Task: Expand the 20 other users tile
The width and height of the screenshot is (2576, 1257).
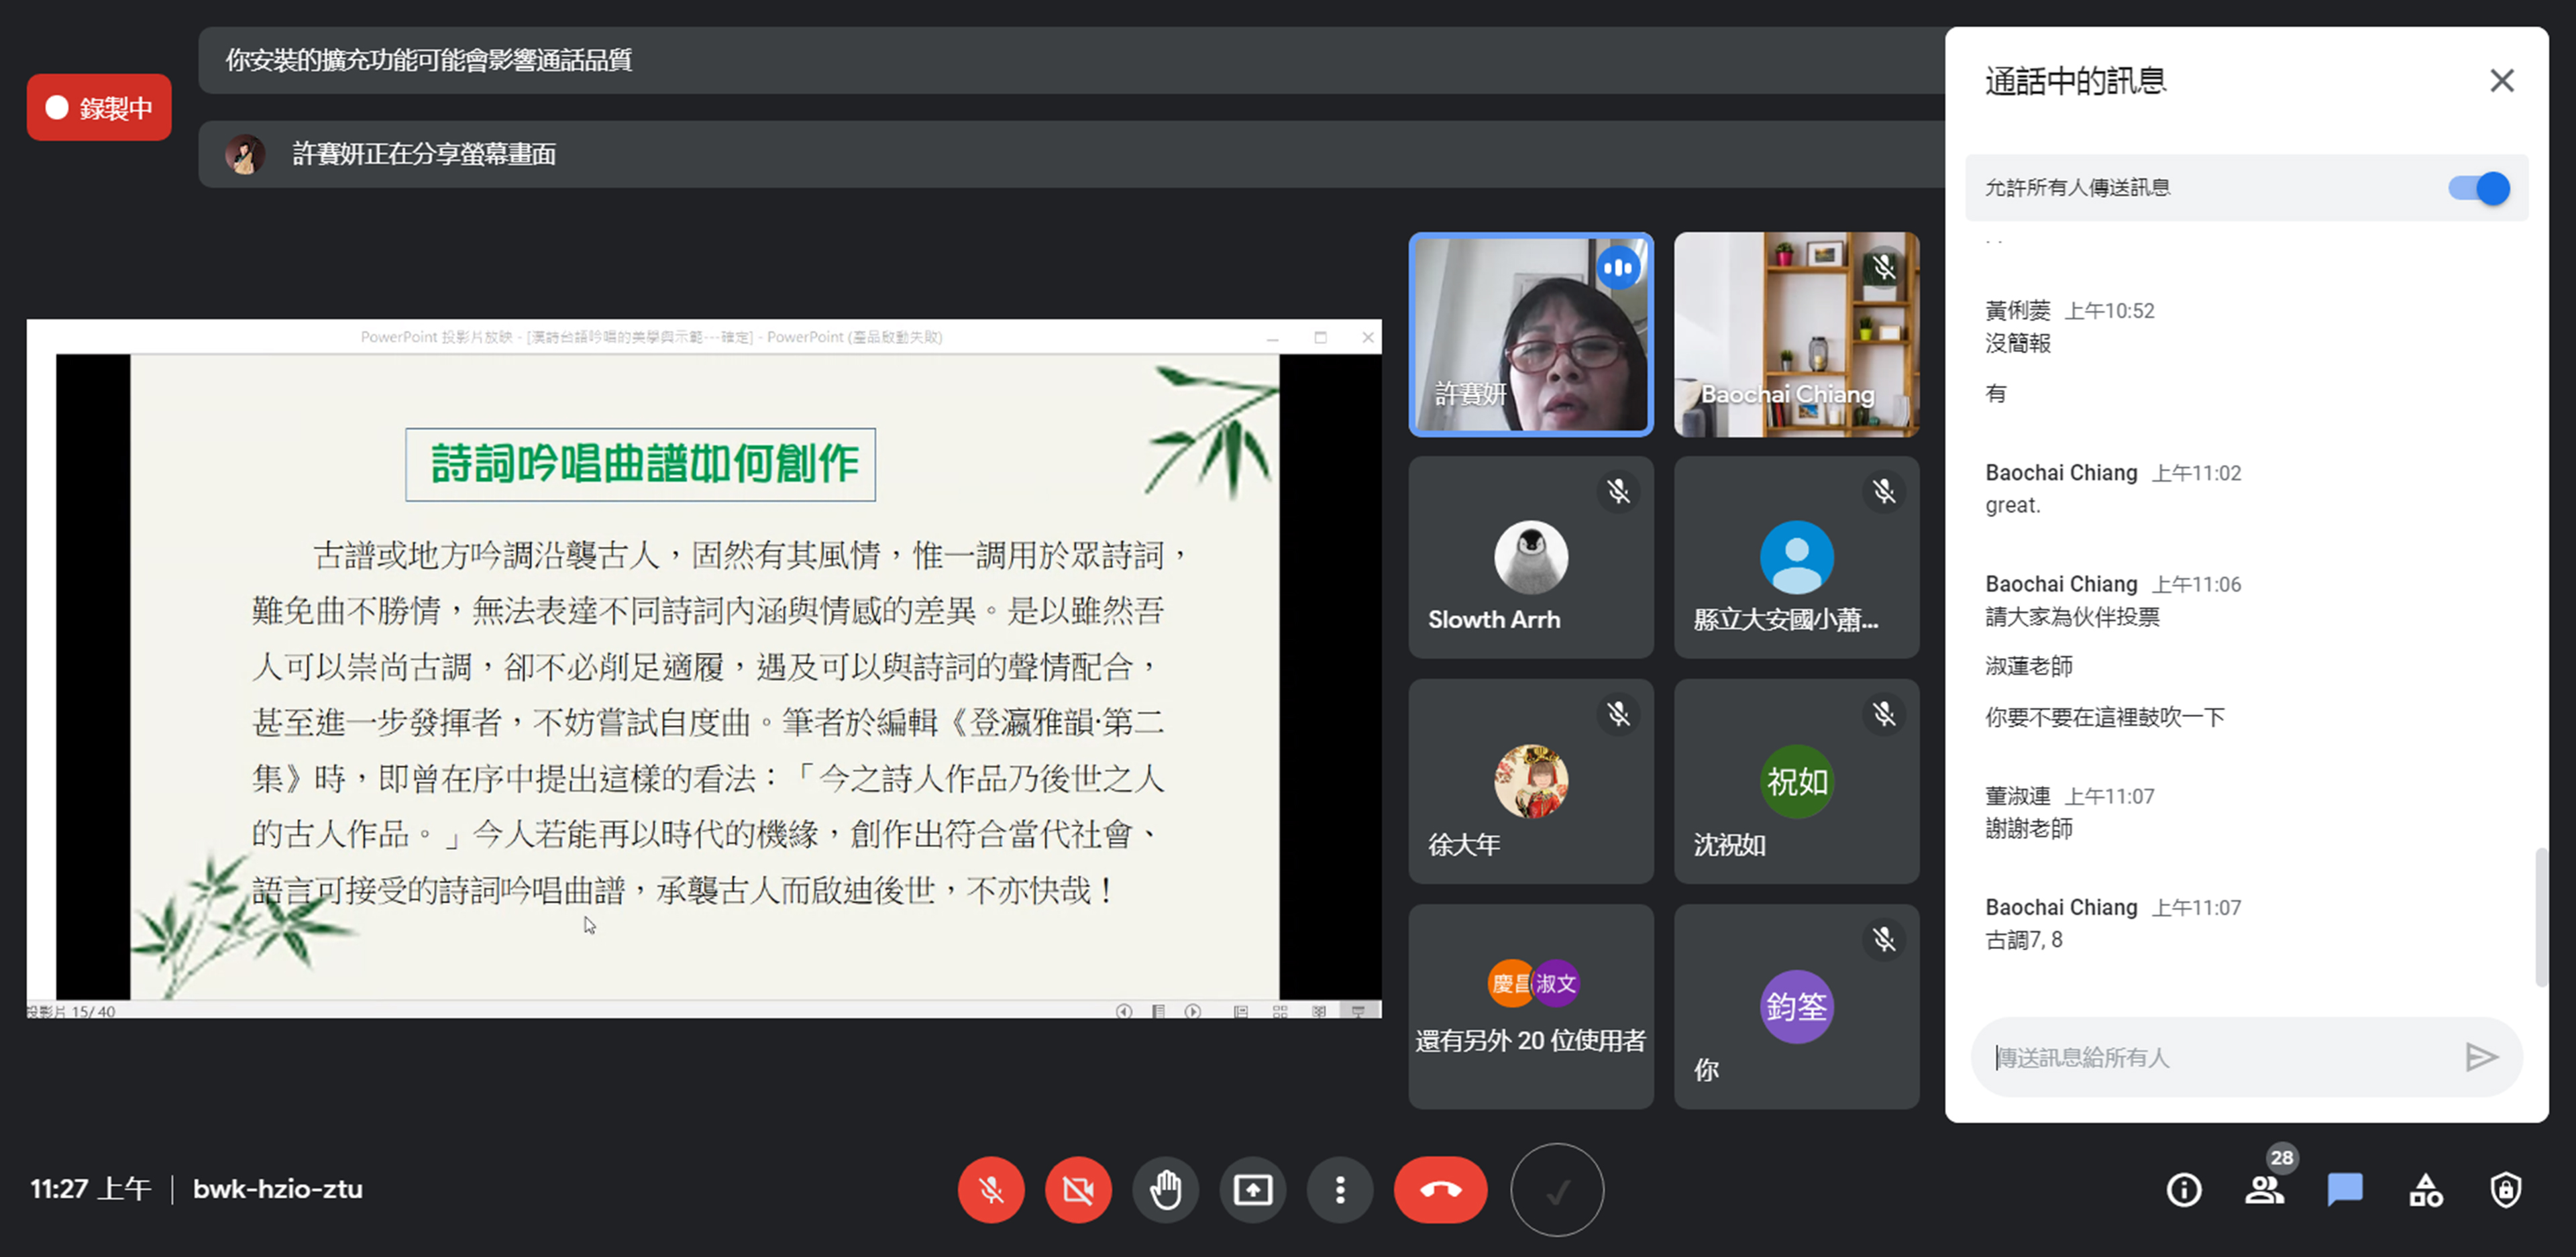Action: point(1530,1006)
